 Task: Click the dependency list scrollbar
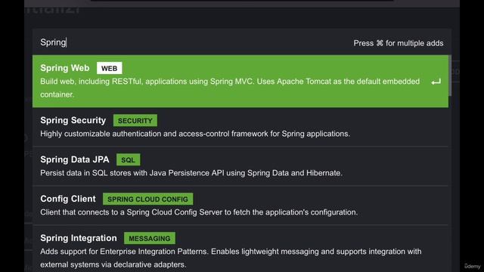[x=450, y=76]
